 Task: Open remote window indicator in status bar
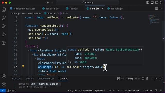coord(3,91)
